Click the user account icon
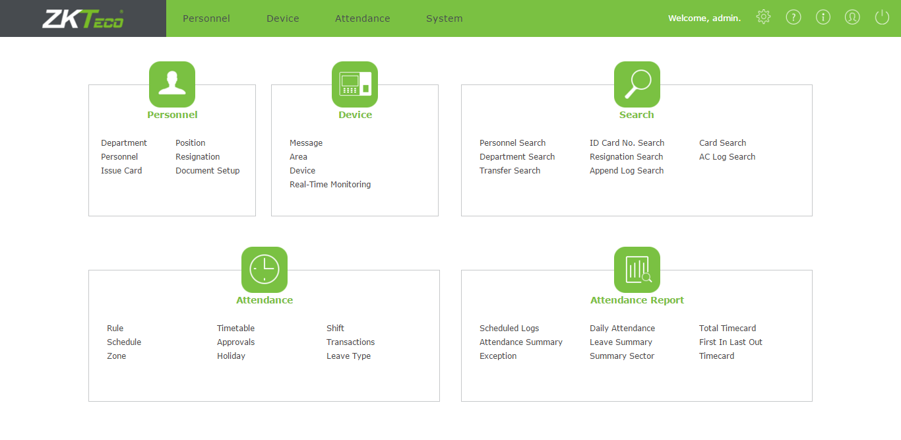Screen dimensions: 901x440 point(852,18)
